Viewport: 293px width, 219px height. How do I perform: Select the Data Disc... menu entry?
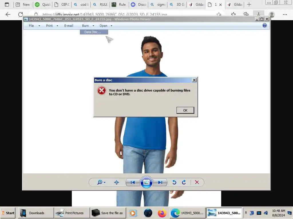pos(94,32)
